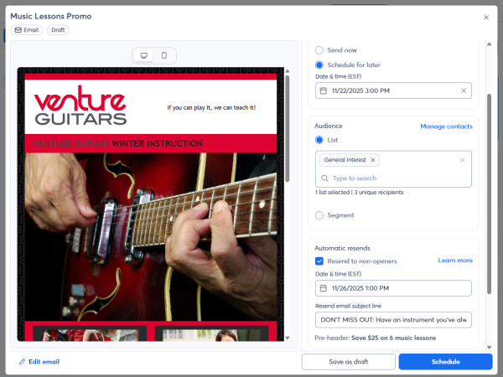The image size is (503, 377).
Task: Select the Schedule for later option
Action: (x=319, y=65)
